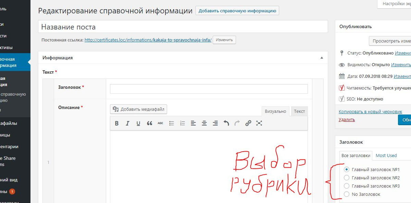The width and height of the screenshot is (411, 203).
Task: Click into the Описание editor text area
Action: (209, 167)
